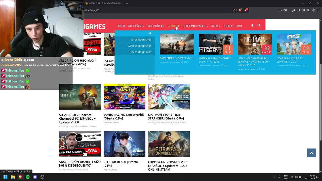Open LITTLE NIGHTMARES III PC ESPAÑOL link

click(254, 62)
